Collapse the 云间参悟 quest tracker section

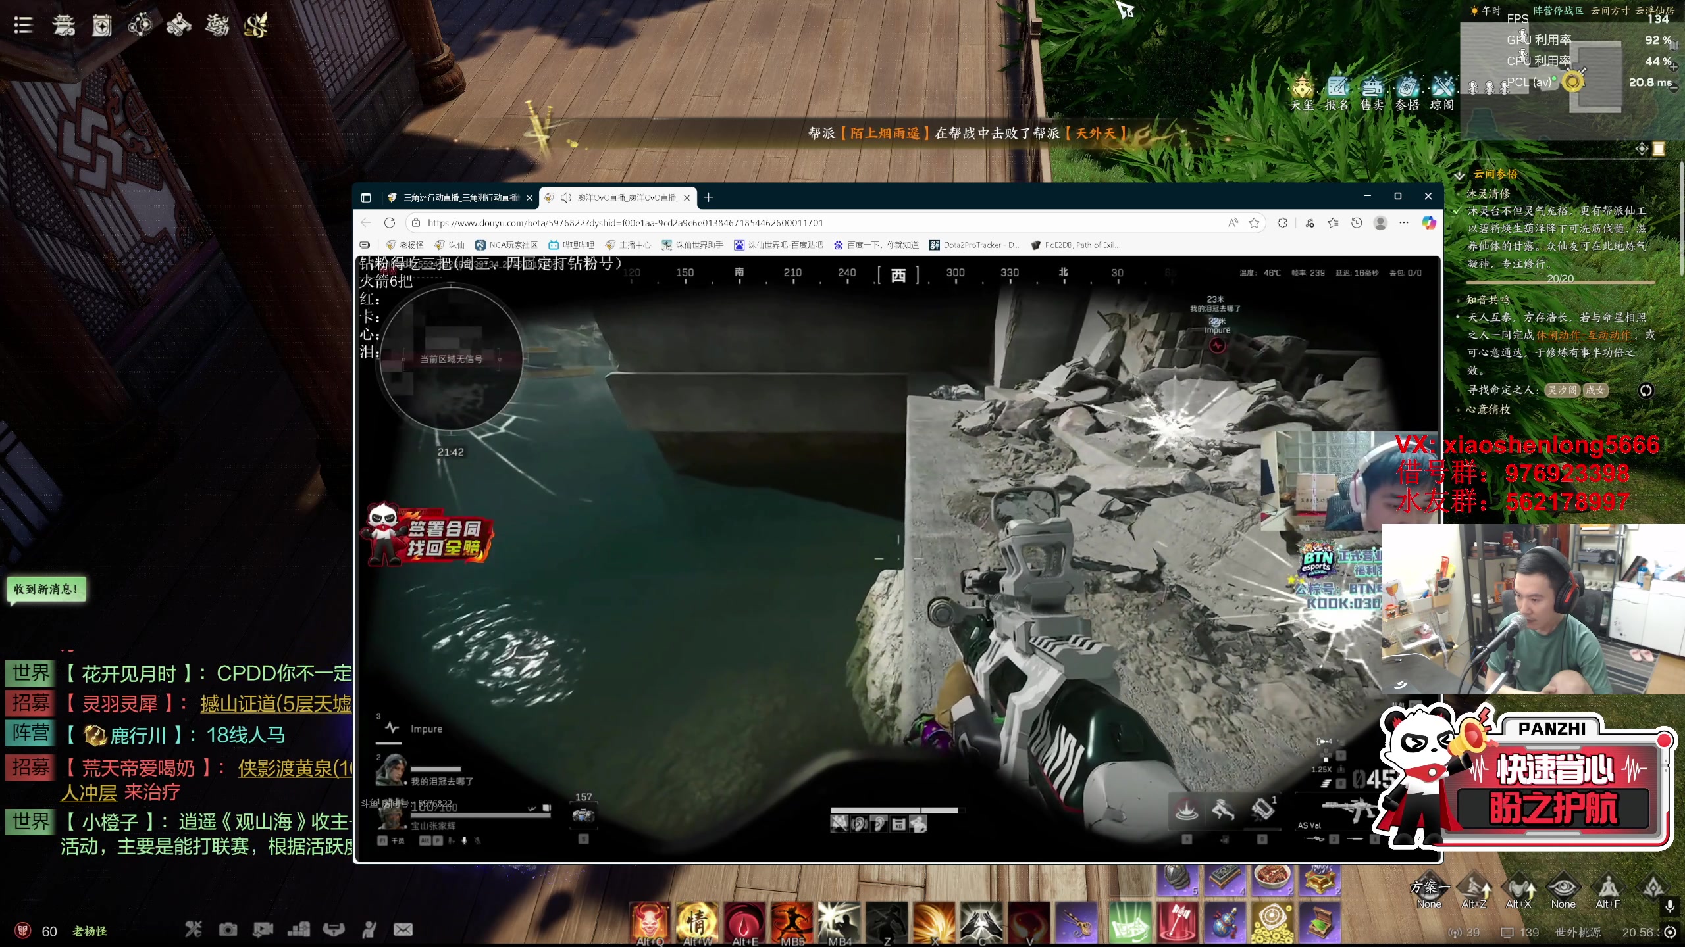(1459, 175)
